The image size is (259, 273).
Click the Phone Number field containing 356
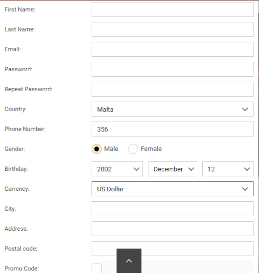click(x=172, y=129)
